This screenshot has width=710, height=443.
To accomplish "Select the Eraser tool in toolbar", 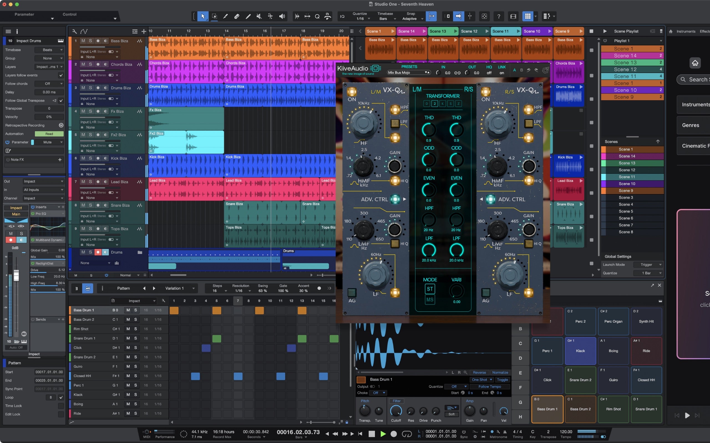I will click(x=237, y=16).
